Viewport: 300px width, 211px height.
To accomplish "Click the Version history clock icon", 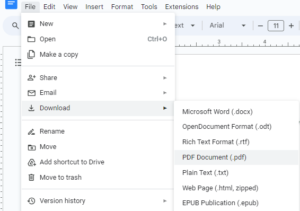I will [x=31, y=201].
